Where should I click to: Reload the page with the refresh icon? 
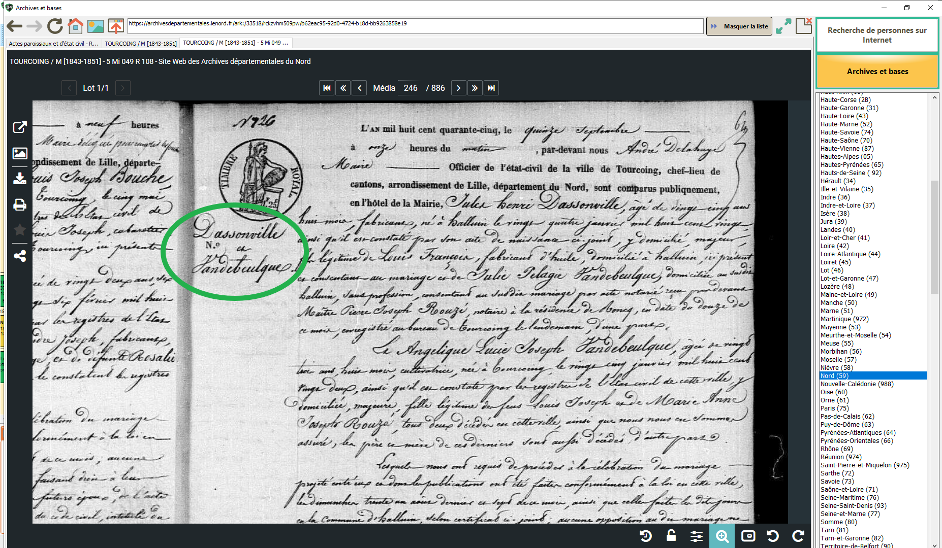click(x=55, y=26)
